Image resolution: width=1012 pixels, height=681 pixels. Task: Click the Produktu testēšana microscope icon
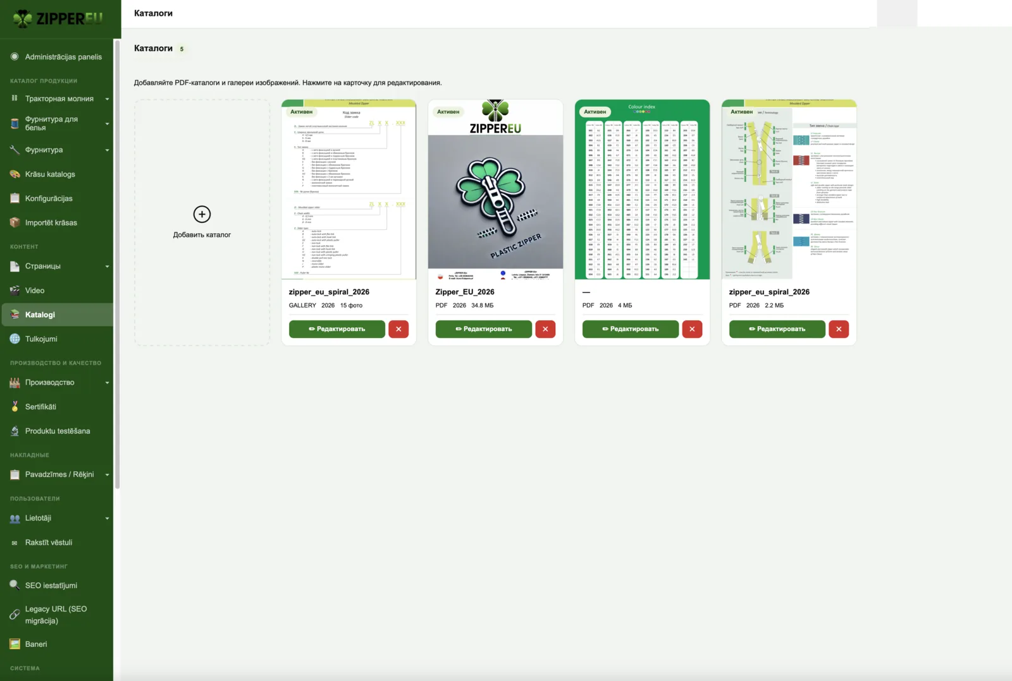[x=15, y=431]
